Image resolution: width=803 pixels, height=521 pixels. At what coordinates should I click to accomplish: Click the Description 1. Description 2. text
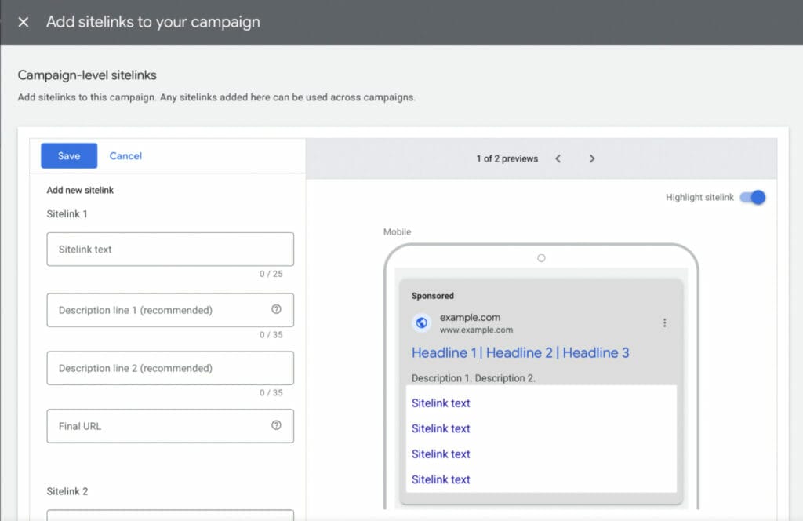click(473, 378)
